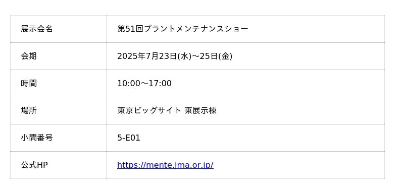Click the 2025年 year in the date row
404x194 pixels.
point(131,56)
